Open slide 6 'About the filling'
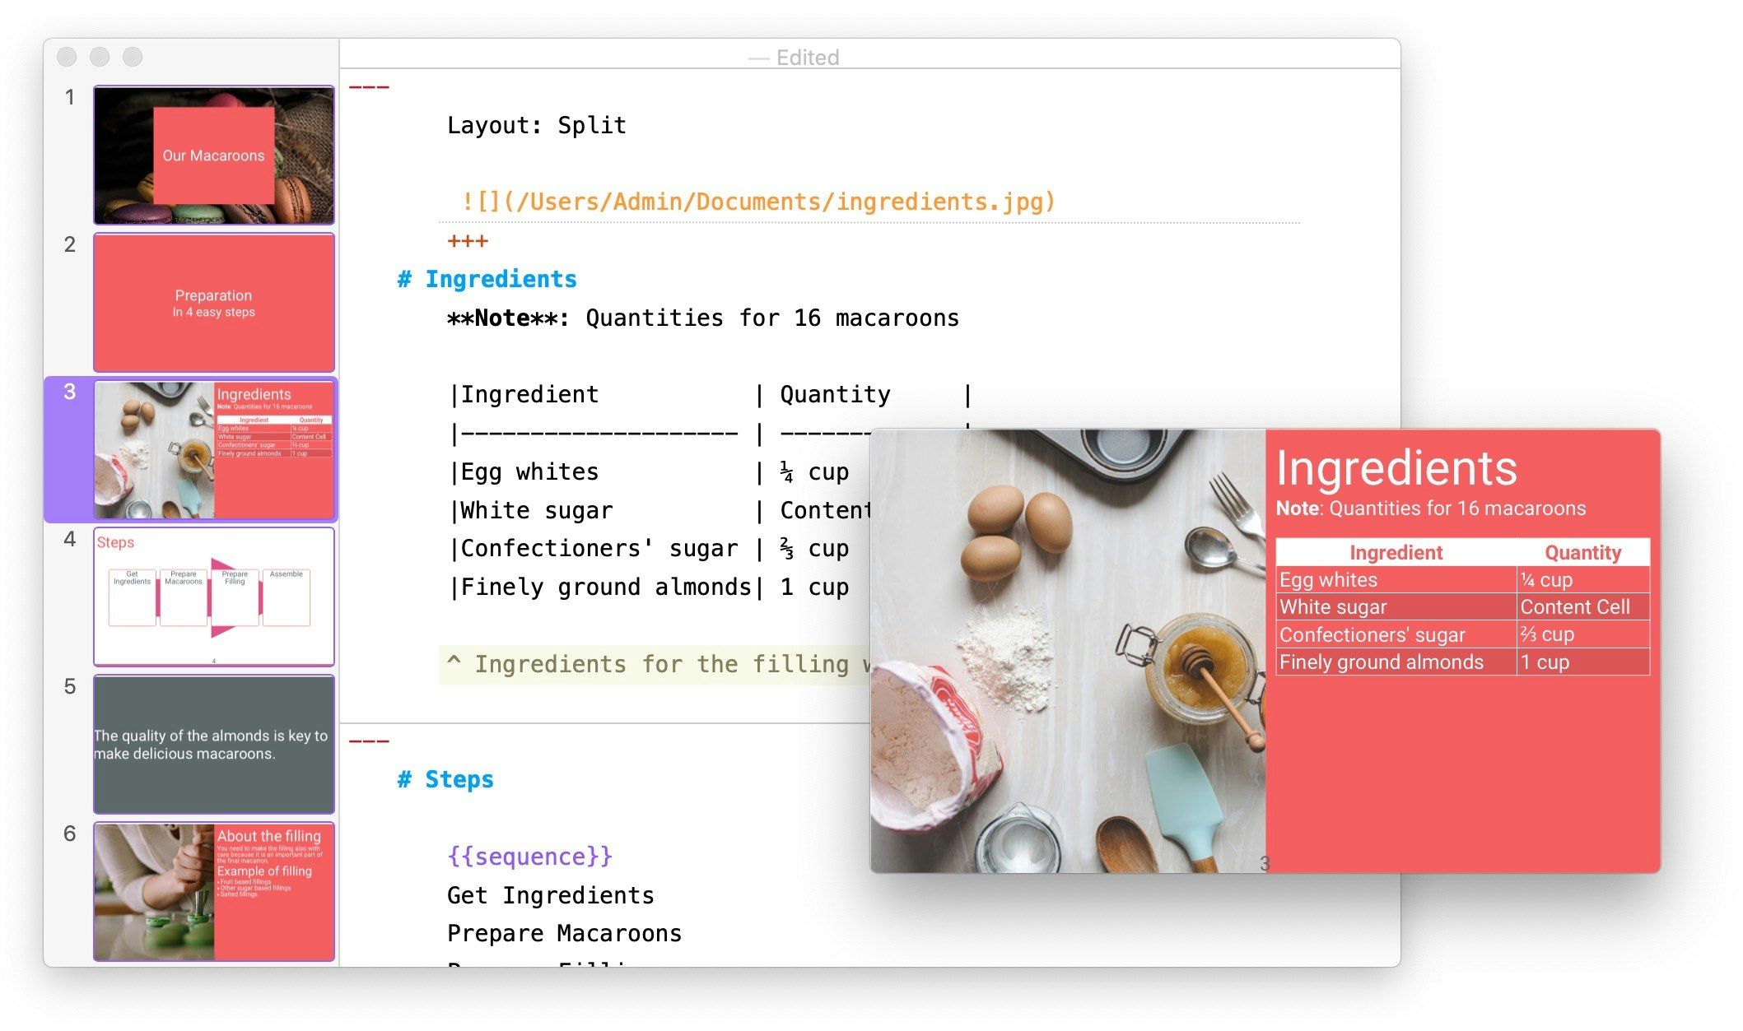 (213, 891)
